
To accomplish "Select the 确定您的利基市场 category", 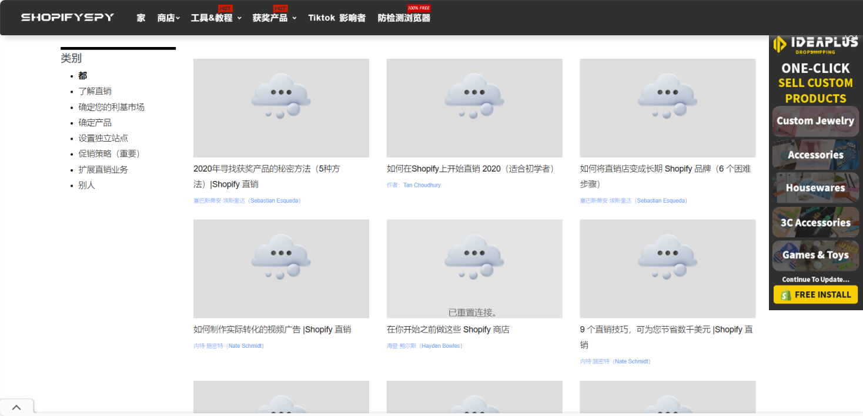I will point(111,107).
